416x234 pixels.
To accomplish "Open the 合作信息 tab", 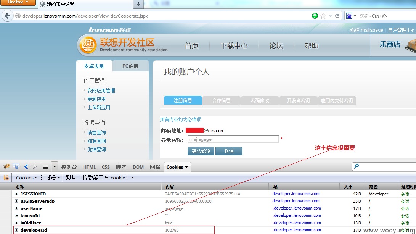I will (221, 100).
